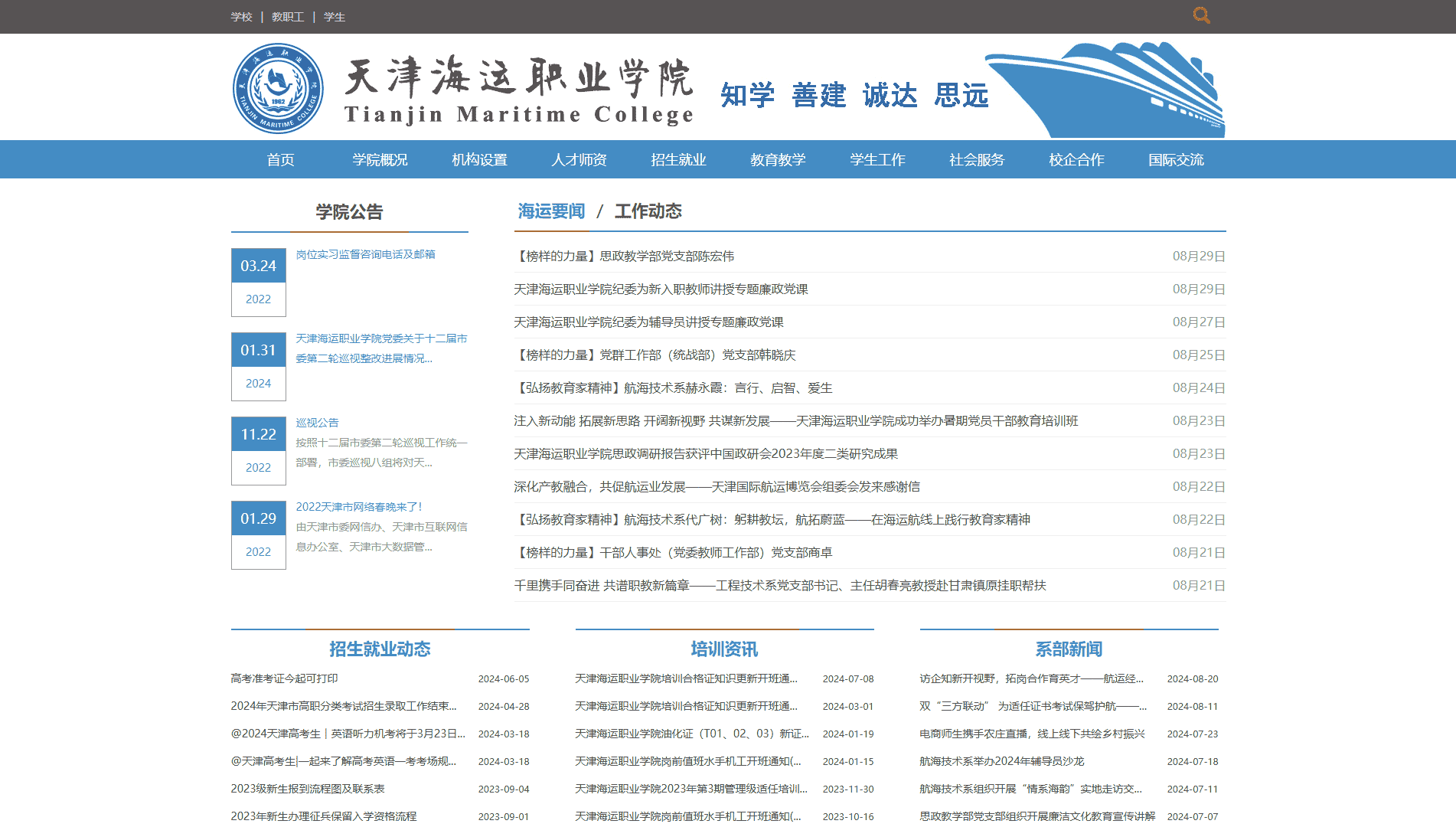The width and height of the screenshot is (1456, 827).
Task: Click the 系部新闻 section heading
Action: pos(1069,649)
